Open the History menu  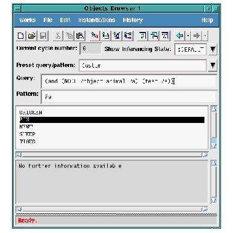(133, 20)
